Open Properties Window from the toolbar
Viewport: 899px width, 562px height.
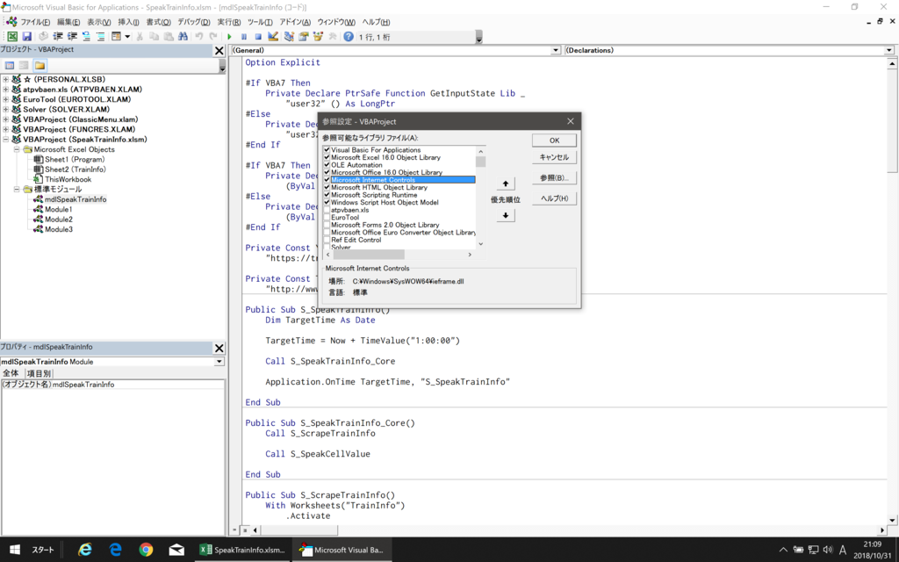click(x=303, y=37)
